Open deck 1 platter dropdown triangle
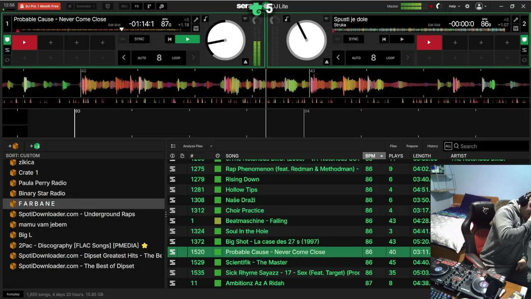Image resolution: width=531 pixels, height=299 pixels. click(x=246, y=19)
